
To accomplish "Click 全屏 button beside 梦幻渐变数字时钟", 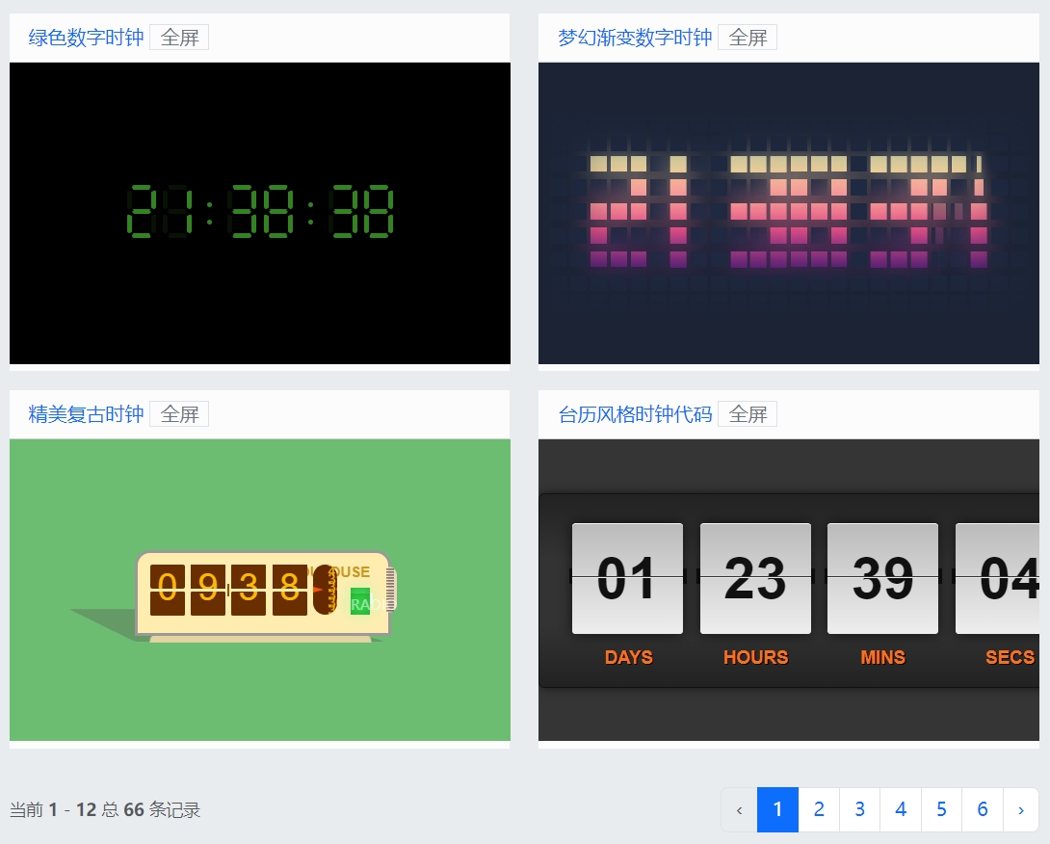I will [748, 38].
